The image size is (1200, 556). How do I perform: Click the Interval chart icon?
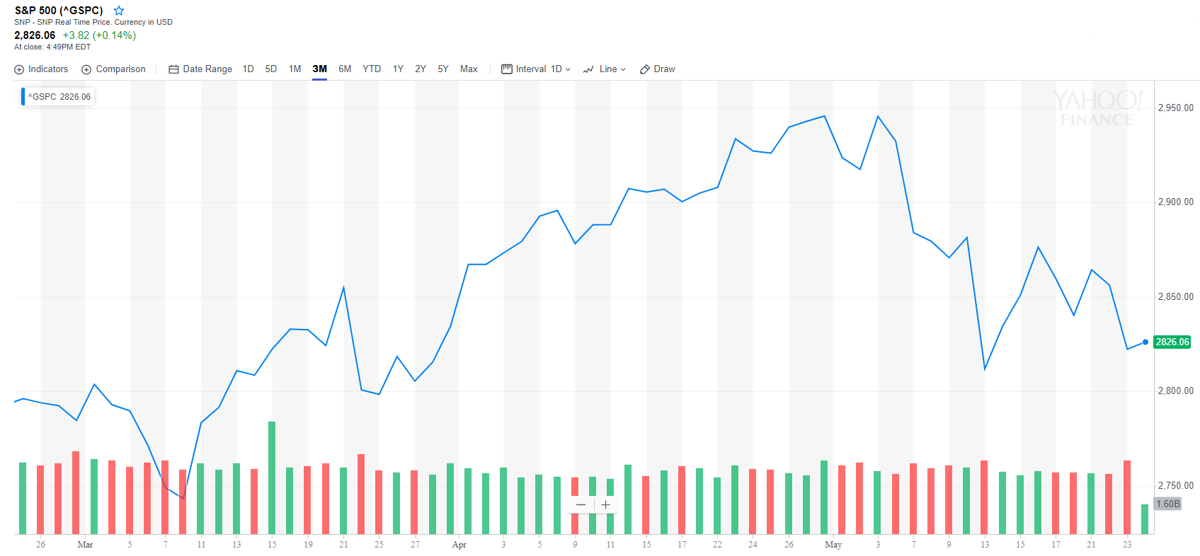507,69
